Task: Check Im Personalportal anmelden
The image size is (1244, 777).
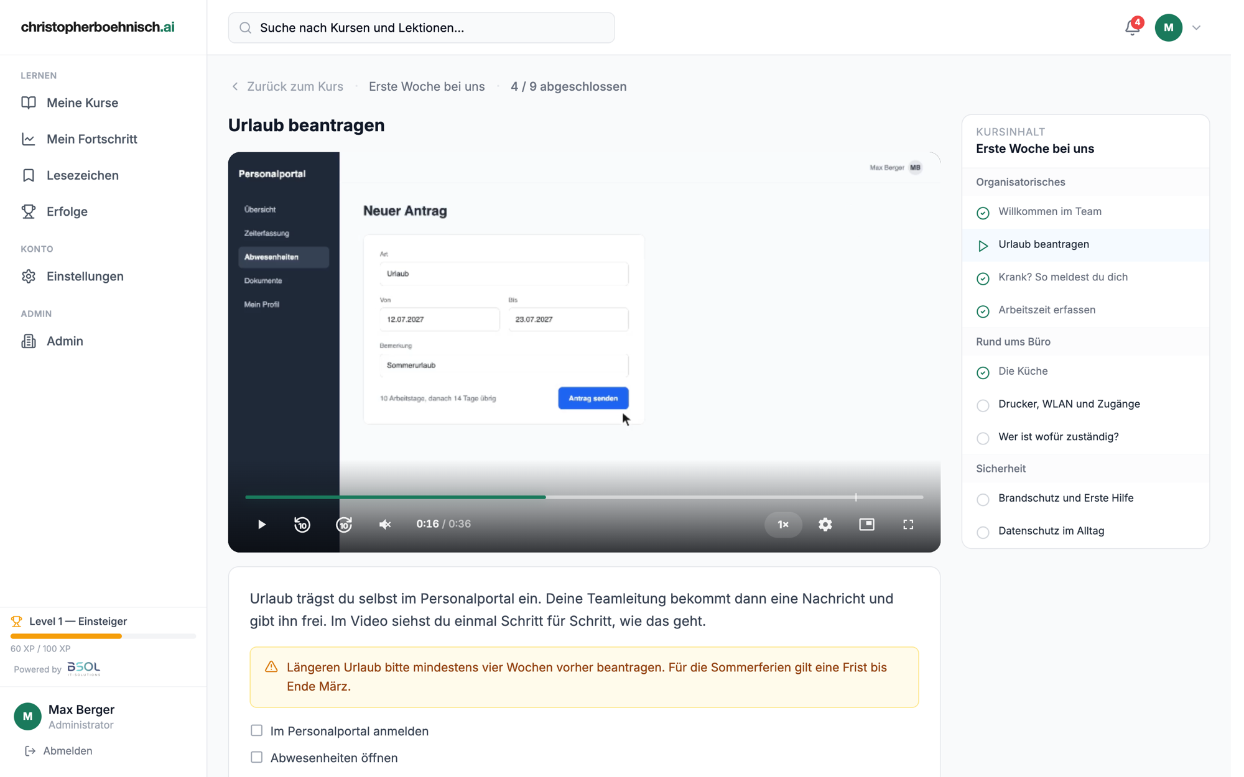Action: pos(256,730)
